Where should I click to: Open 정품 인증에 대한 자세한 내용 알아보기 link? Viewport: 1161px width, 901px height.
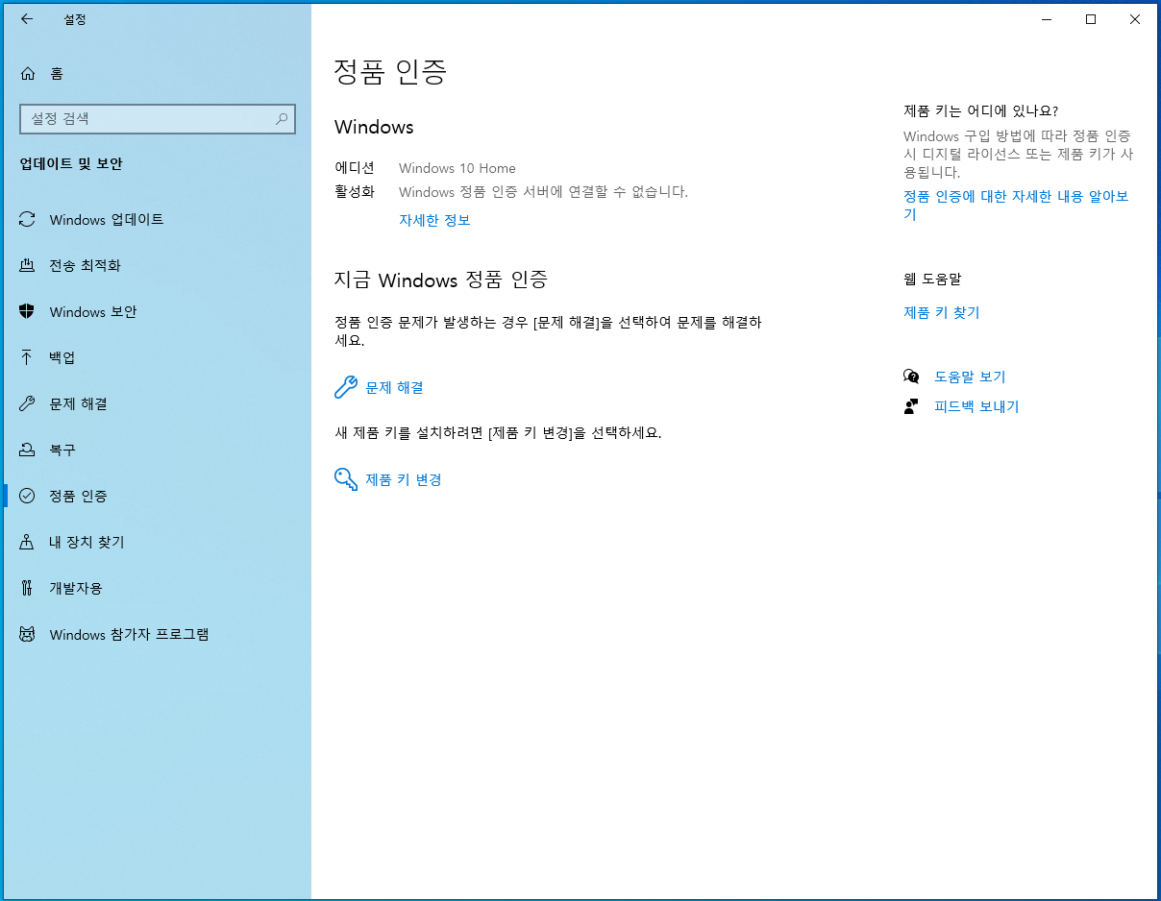click(1016, 206)
